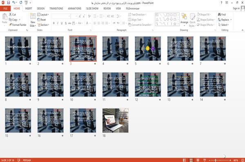Select the rectangle shape in shapes gallery

[168, 15]
